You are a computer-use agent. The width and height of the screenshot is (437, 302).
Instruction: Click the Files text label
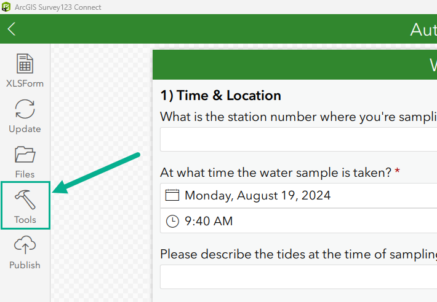pos(25,174)
